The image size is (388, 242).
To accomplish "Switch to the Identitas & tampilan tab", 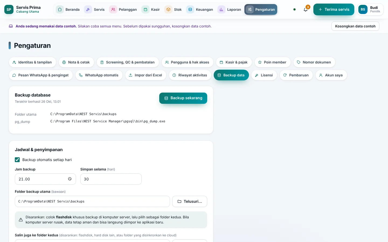I will [x=32, y=62].
